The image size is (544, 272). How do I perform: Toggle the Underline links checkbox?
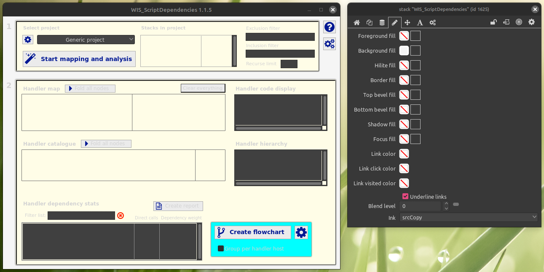405,196
